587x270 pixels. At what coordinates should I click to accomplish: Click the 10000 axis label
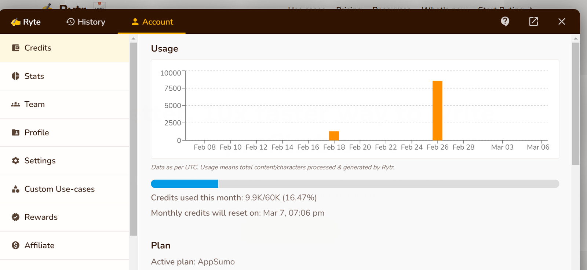[171, 73]
